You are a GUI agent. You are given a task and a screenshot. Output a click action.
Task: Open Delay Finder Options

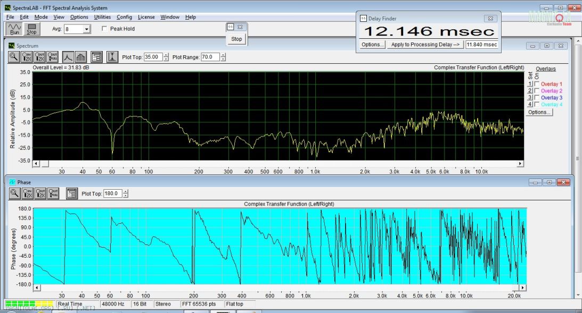(x=372, y=45)
